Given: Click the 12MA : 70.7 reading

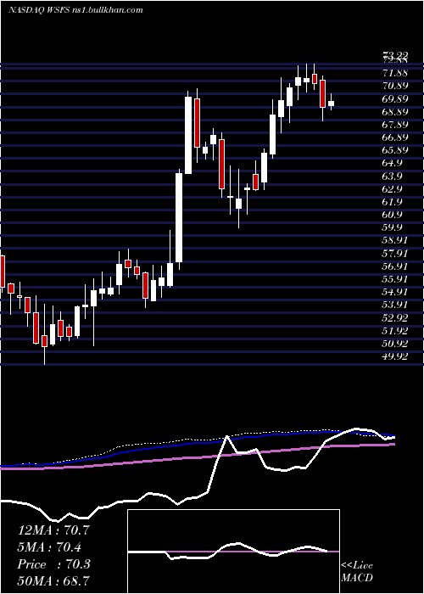Looking at the screenshot, I should pyautogui.click(x=53, y=530).
